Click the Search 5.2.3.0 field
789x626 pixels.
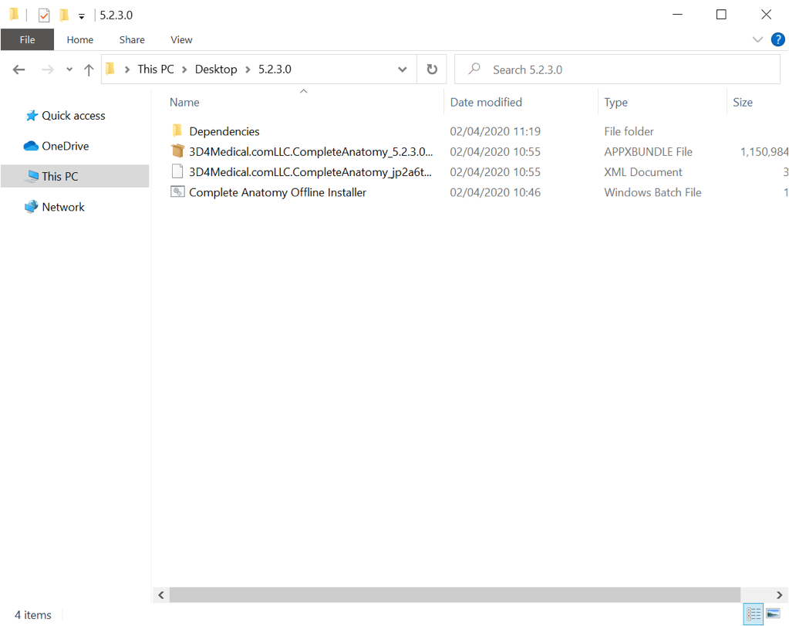(618, 69)
